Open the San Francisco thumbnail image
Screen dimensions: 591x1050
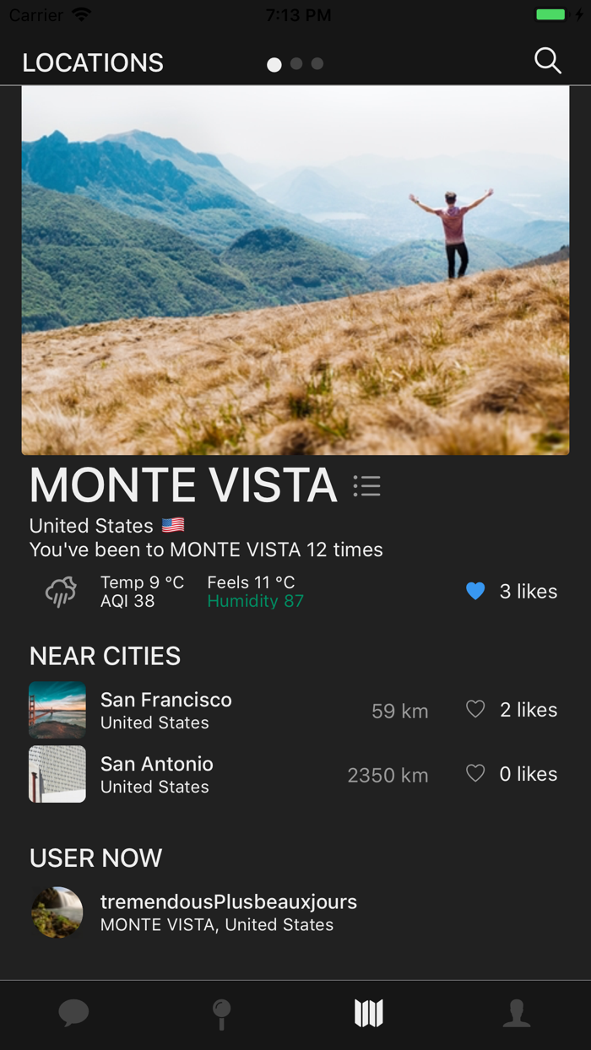[57, 710]
